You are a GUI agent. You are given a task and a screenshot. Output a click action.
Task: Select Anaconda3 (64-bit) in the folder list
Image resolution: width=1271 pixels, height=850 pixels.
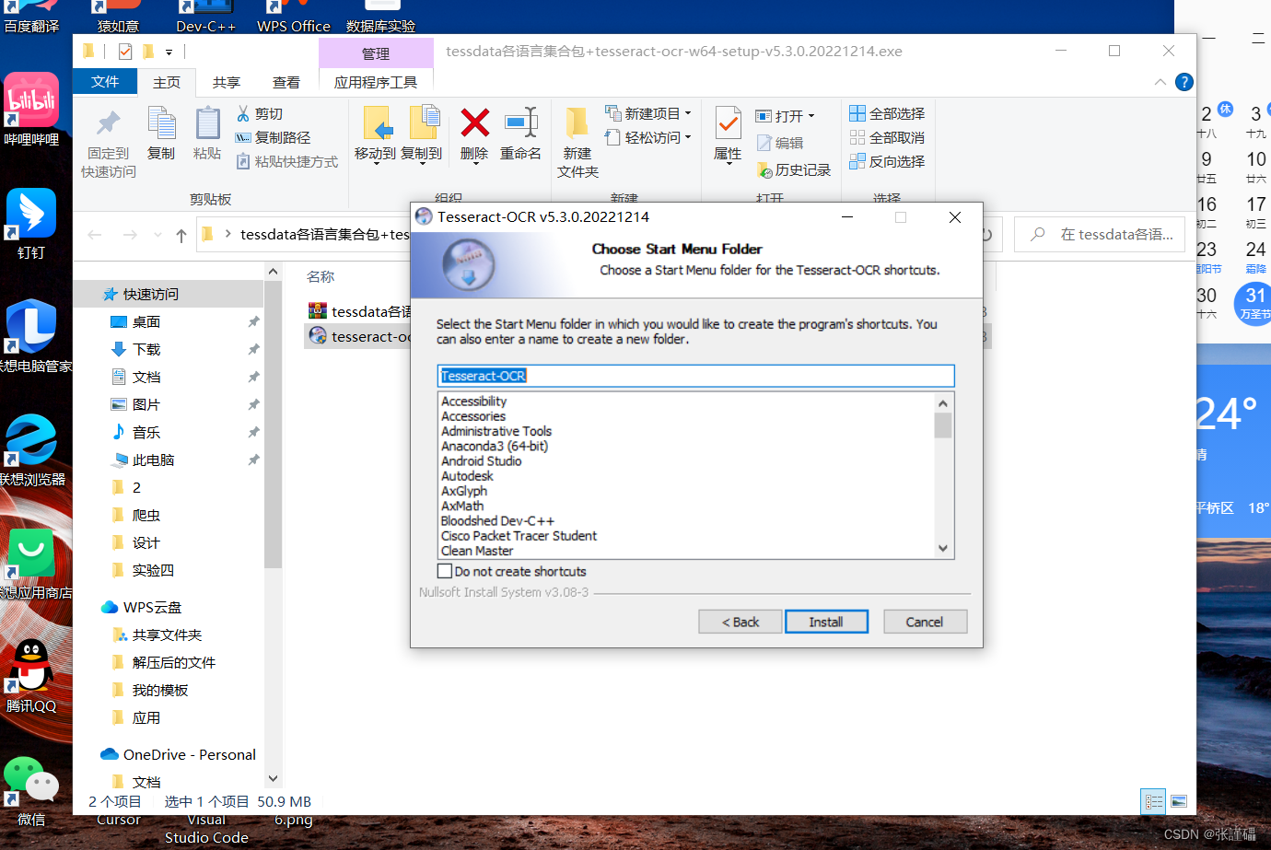pos(496,446)
